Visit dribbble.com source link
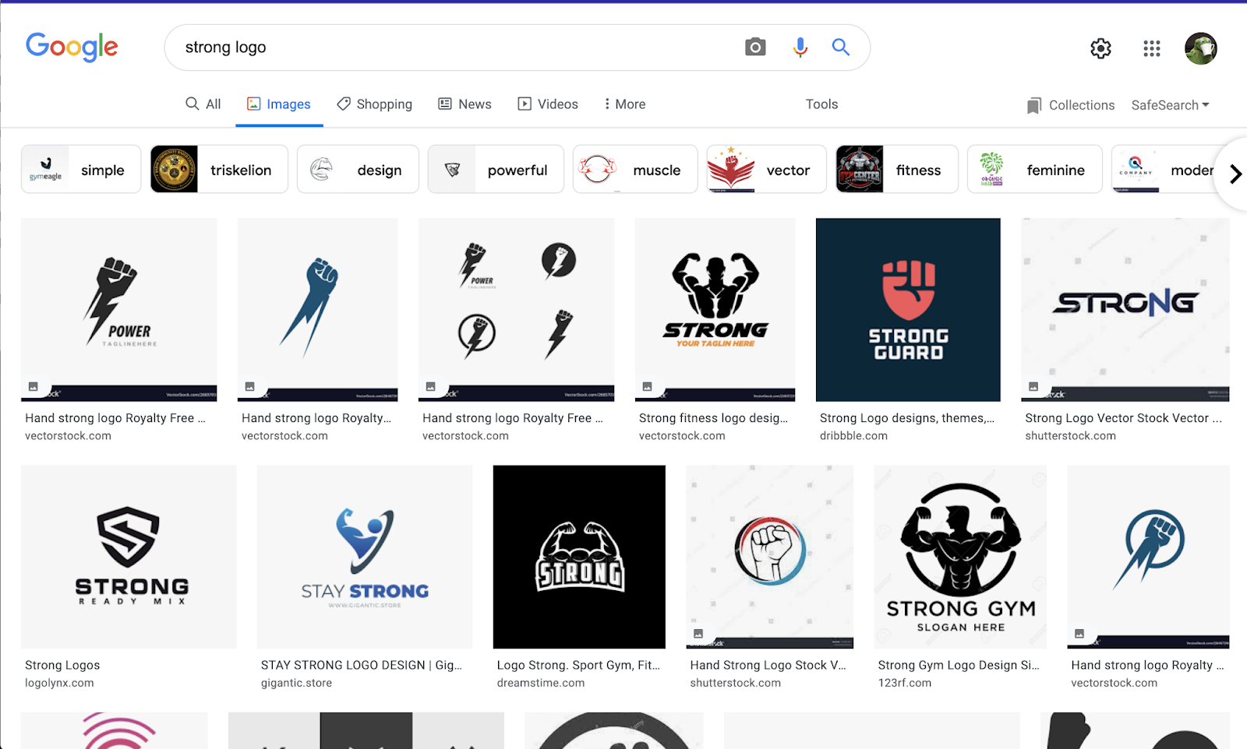 (853, 436)
